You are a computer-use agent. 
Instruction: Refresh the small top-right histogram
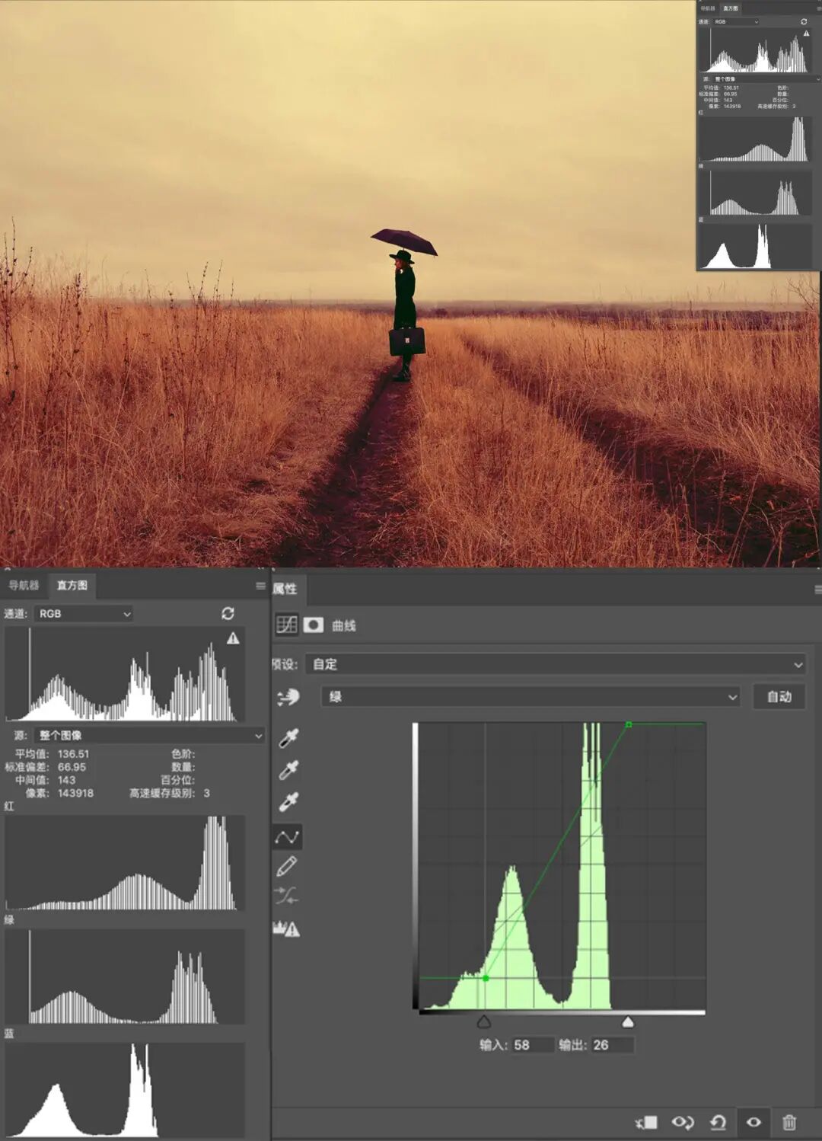point(804,21)
